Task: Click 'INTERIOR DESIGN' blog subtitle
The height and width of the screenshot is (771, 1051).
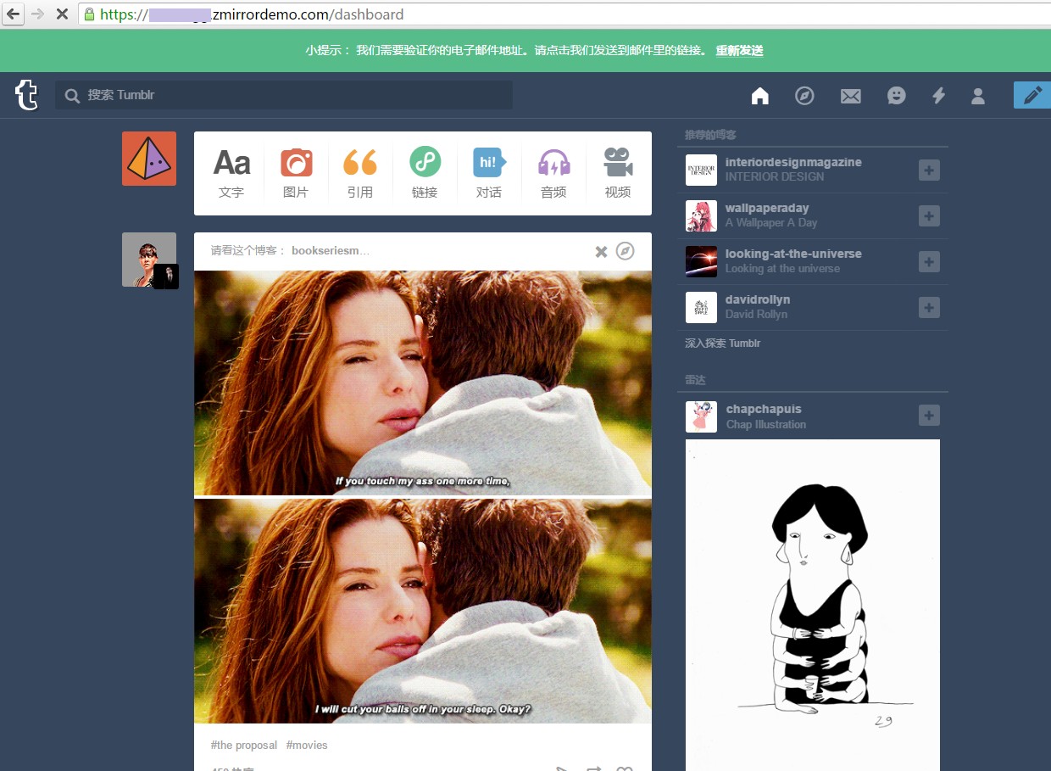Action: click(775, 177)
